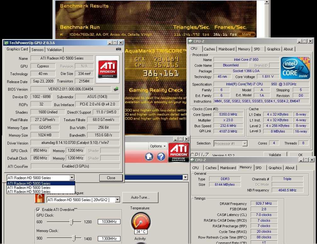Click the Overdrive padlock icon
The height and width of the screenshot is (244, 317).
(x=39, y=198)
